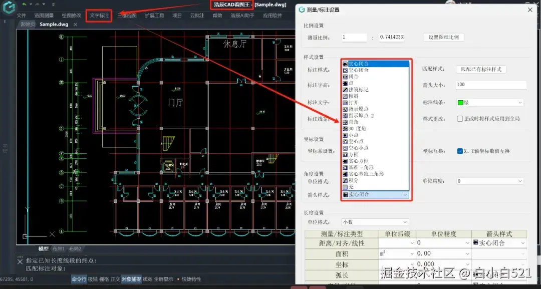Toggle 快捷特性 quick properties

[191, 279]
